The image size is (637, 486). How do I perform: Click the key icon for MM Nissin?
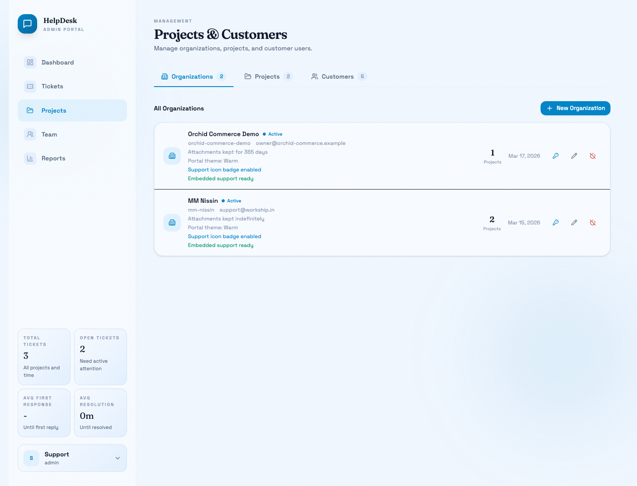click(556, 223)
